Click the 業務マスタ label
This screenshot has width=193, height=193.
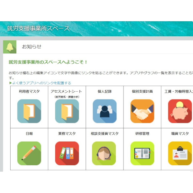67,133
